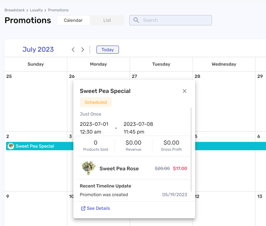This screenshot has width=266, height=226.
Task: Close the Sweet Pea Special popup
Action: coord(184,91)
